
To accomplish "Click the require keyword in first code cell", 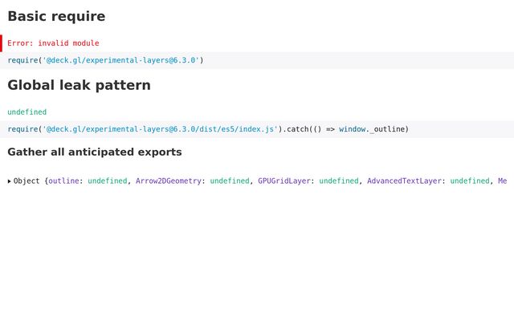I will (x=22, y=60).
